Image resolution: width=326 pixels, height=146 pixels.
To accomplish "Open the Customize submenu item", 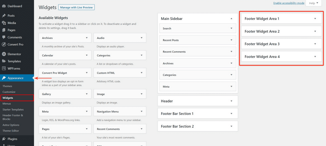I will (x=9, y=92).
